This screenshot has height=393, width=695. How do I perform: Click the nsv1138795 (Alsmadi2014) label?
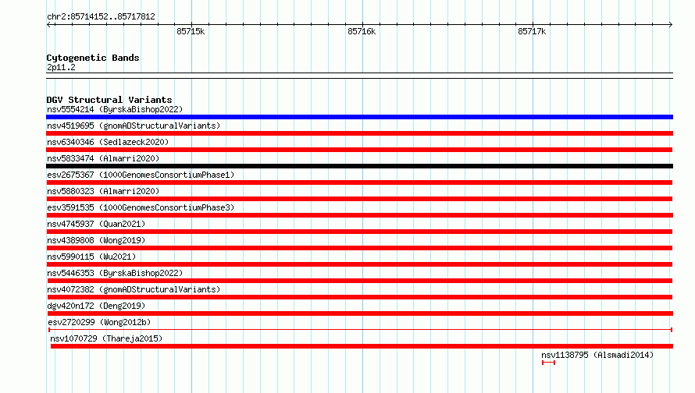[597, 355]
